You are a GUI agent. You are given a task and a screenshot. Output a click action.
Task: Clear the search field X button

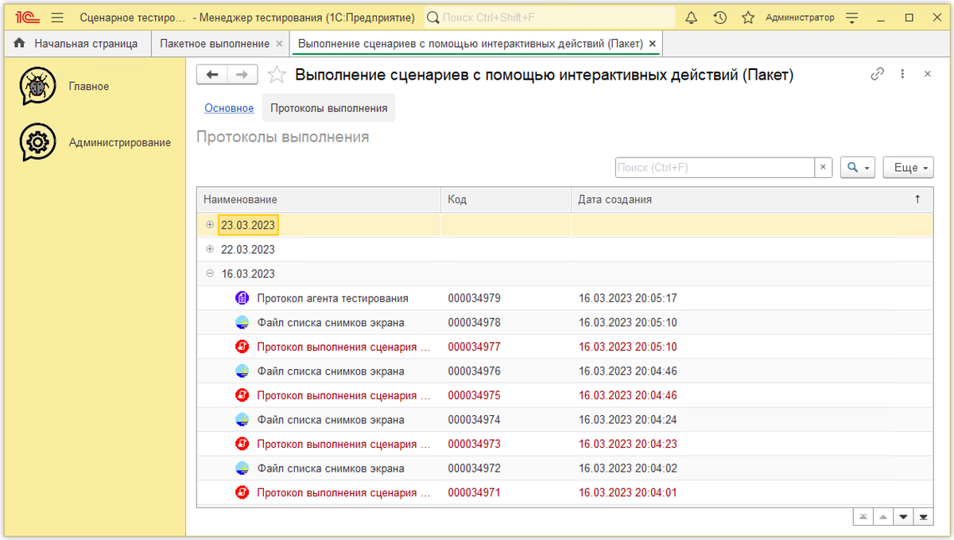(x=824, y=168)
